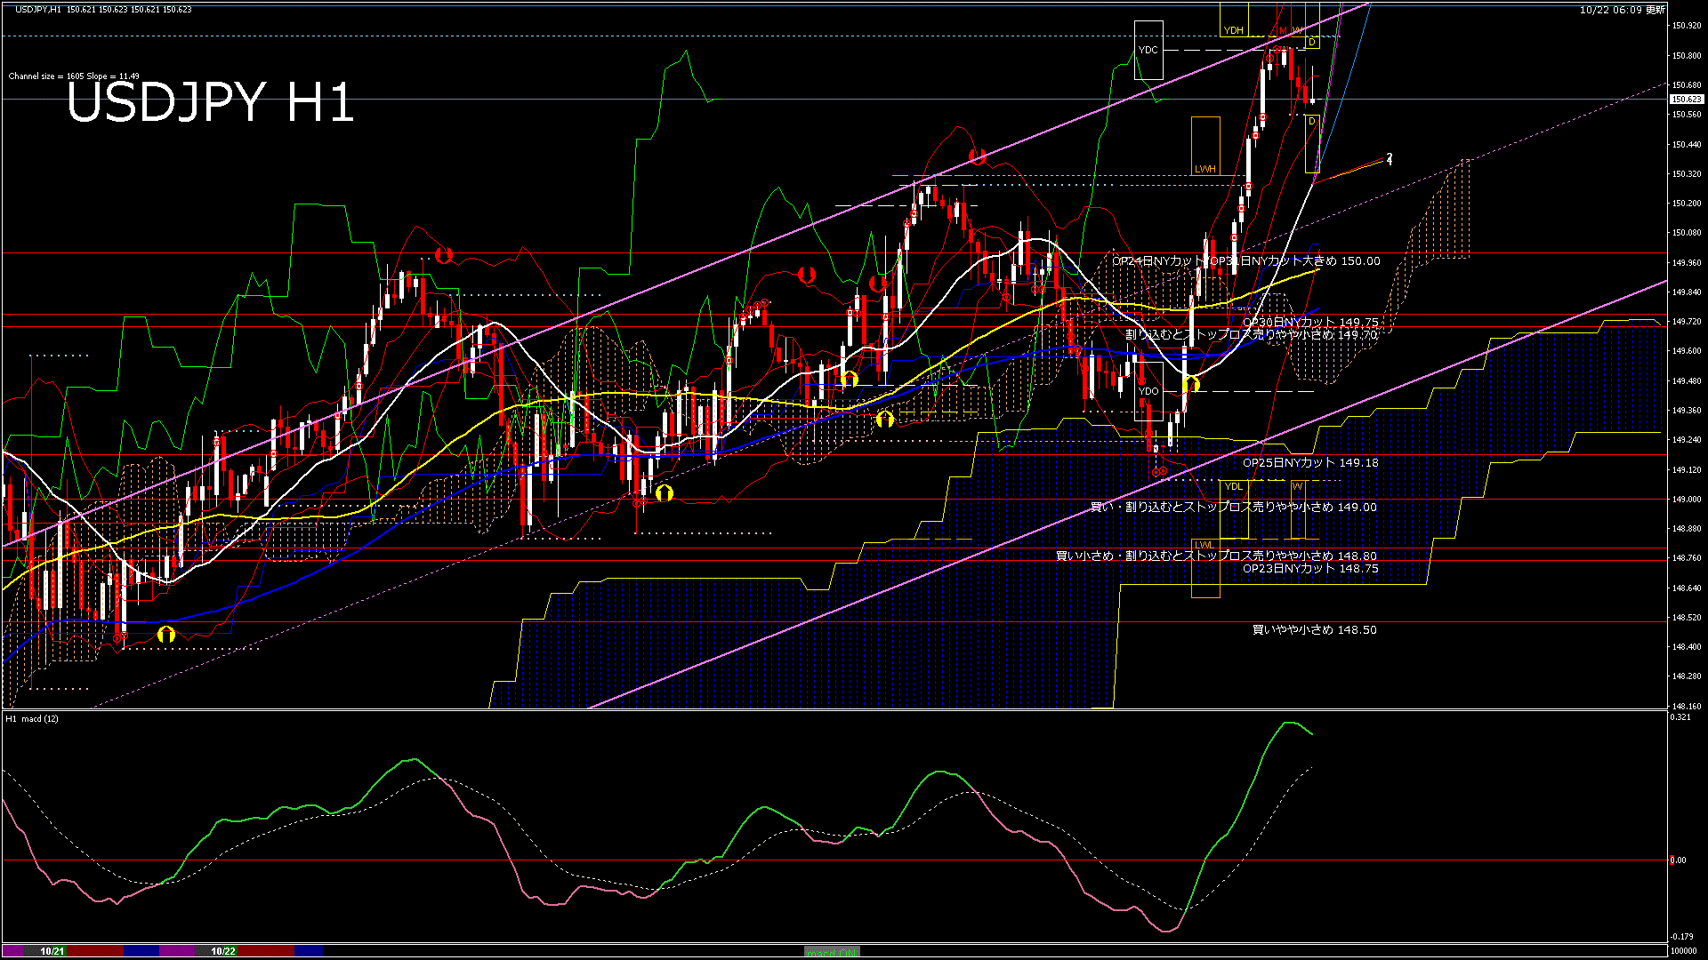Click the H1 macd (12) indicator label
Viewport: 1708px width, 960px height.
tap(32, 718)
